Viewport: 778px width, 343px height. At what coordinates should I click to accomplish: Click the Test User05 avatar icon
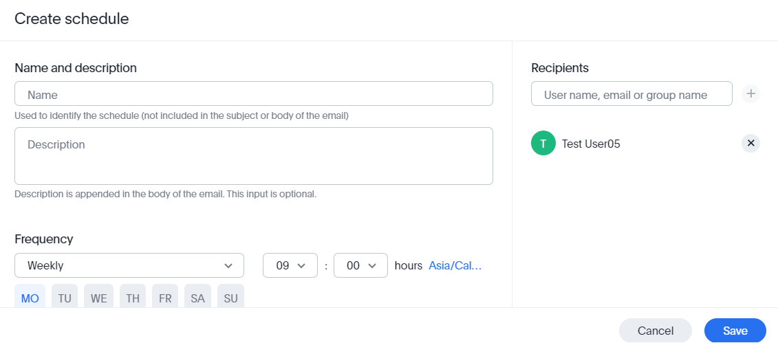coord(543,144)
